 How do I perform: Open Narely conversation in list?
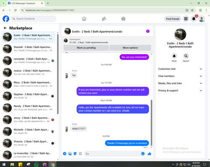(28, 108)
